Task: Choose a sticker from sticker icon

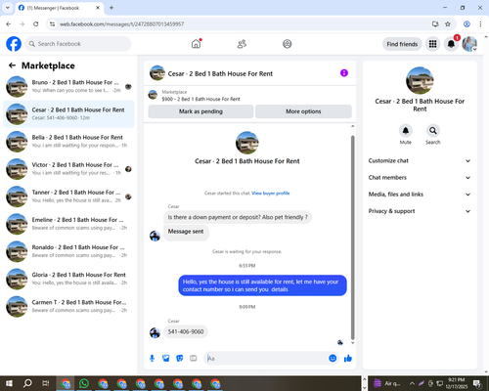Action: [x=180, y=359]
